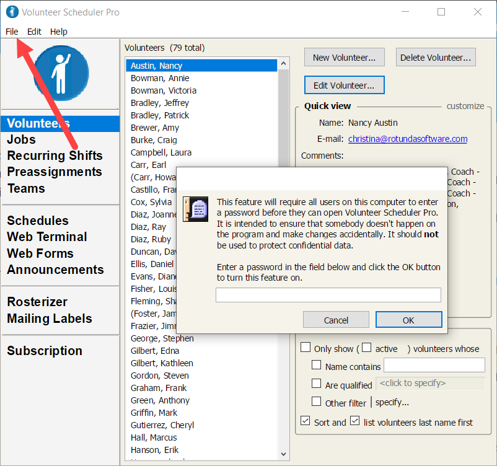Enable the Name contains filter checkbox
This screenshot has width=497, height=466.
[x=316, y=365]
